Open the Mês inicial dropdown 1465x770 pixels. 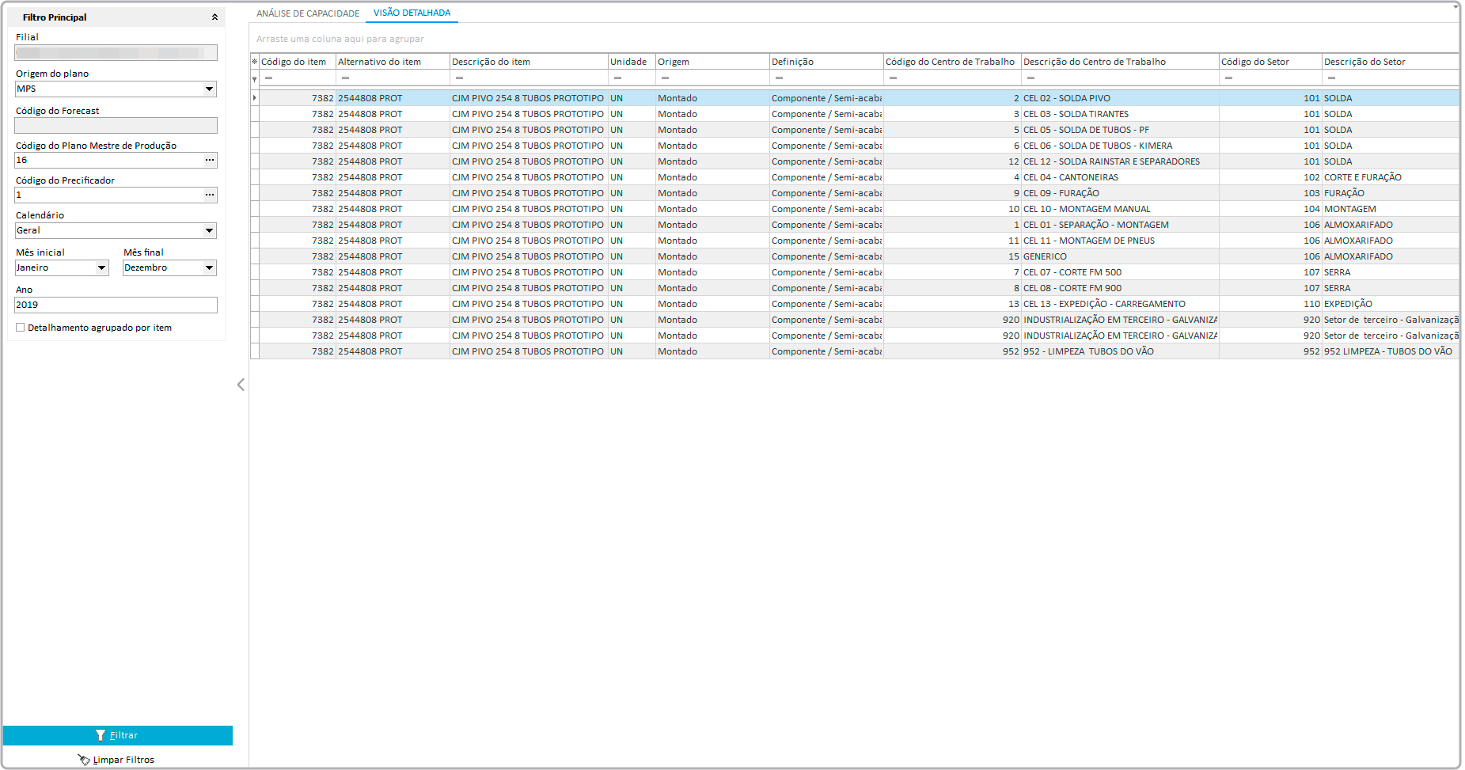click(102, 267)
